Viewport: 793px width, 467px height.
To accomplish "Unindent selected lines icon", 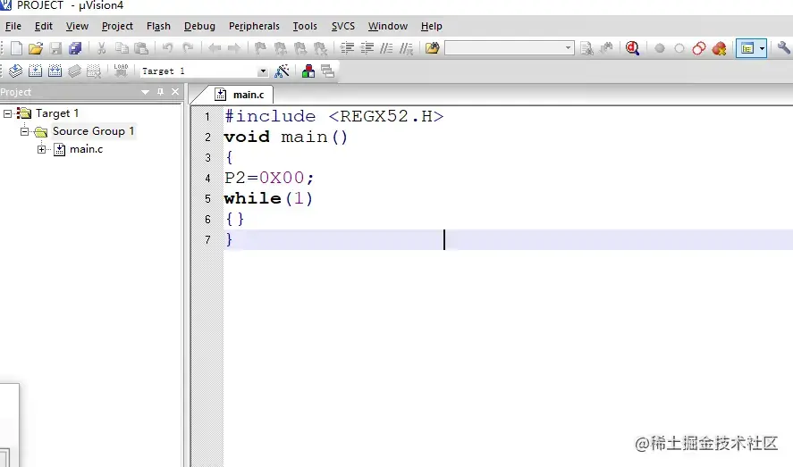I will (x=367, y=48).
